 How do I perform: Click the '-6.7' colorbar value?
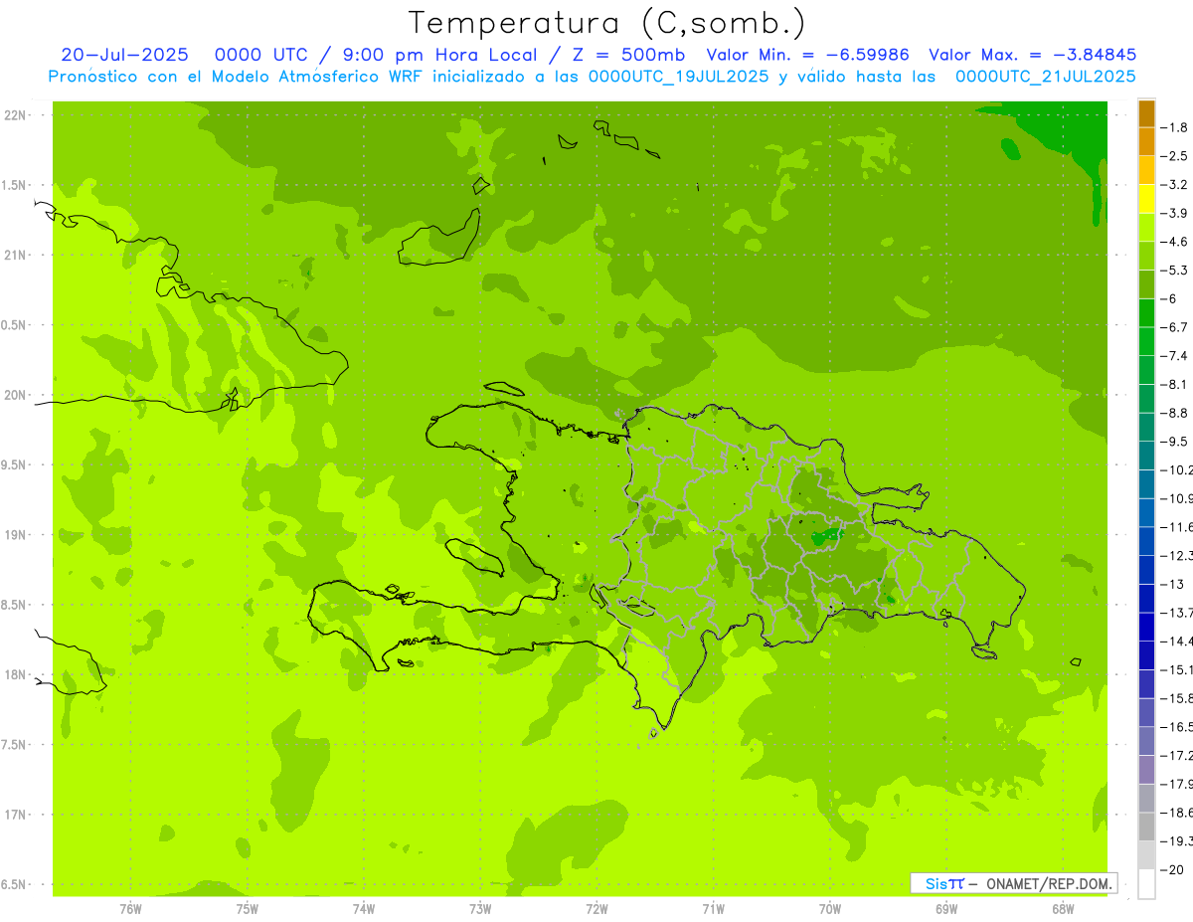1174,327
